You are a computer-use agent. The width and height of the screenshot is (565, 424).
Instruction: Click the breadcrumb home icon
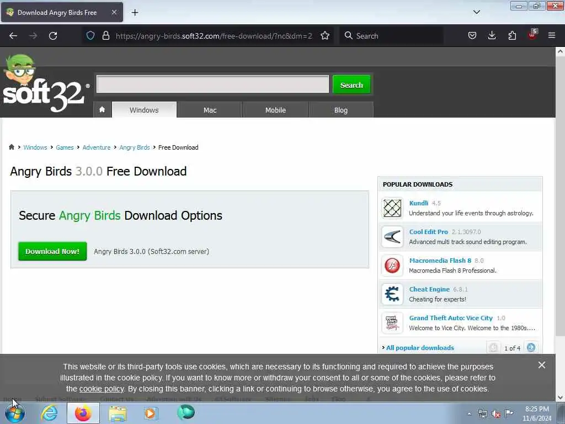click(12, 147)
